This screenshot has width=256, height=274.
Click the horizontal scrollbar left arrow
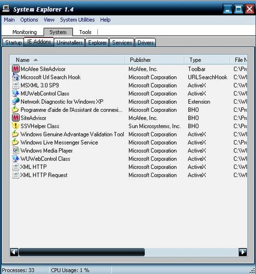pos(14,252)
